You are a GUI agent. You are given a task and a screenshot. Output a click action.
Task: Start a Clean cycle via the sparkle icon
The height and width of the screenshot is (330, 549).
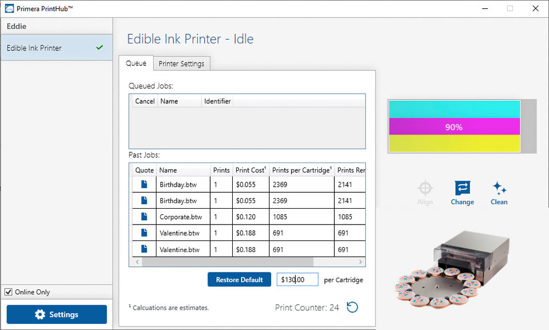[499, 188]
